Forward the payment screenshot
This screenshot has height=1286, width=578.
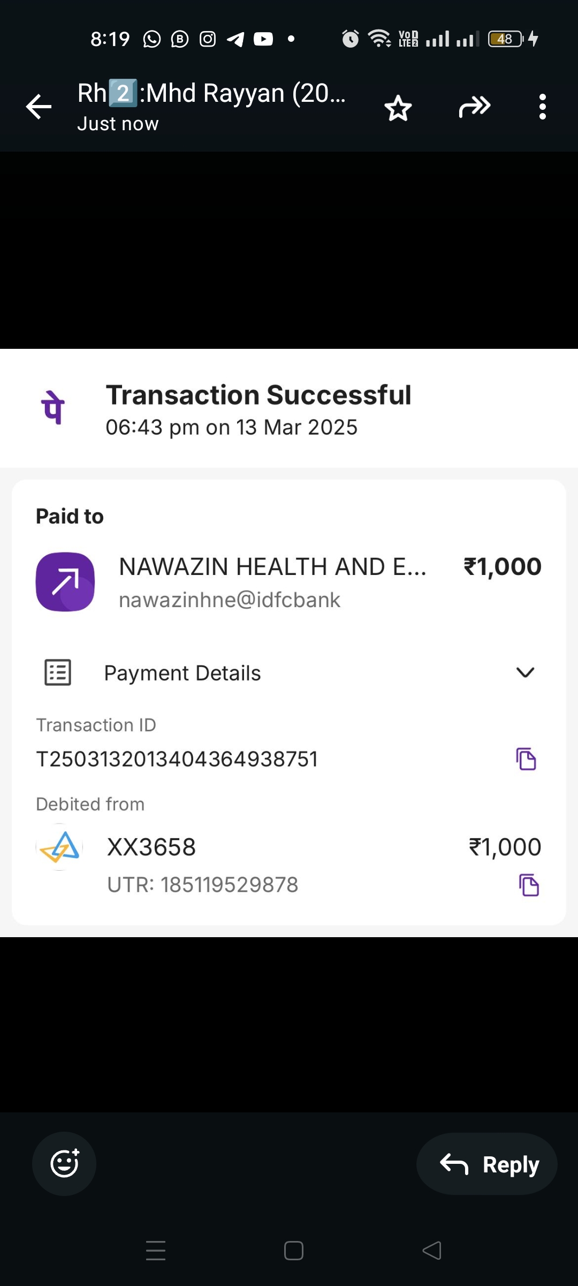click(x=475, y=107)
